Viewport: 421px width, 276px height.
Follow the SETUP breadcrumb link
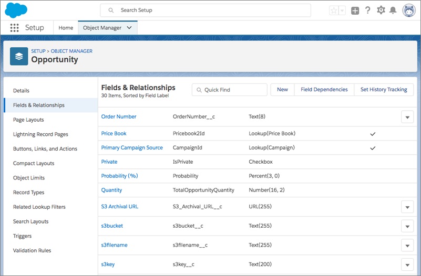point(38,51)
